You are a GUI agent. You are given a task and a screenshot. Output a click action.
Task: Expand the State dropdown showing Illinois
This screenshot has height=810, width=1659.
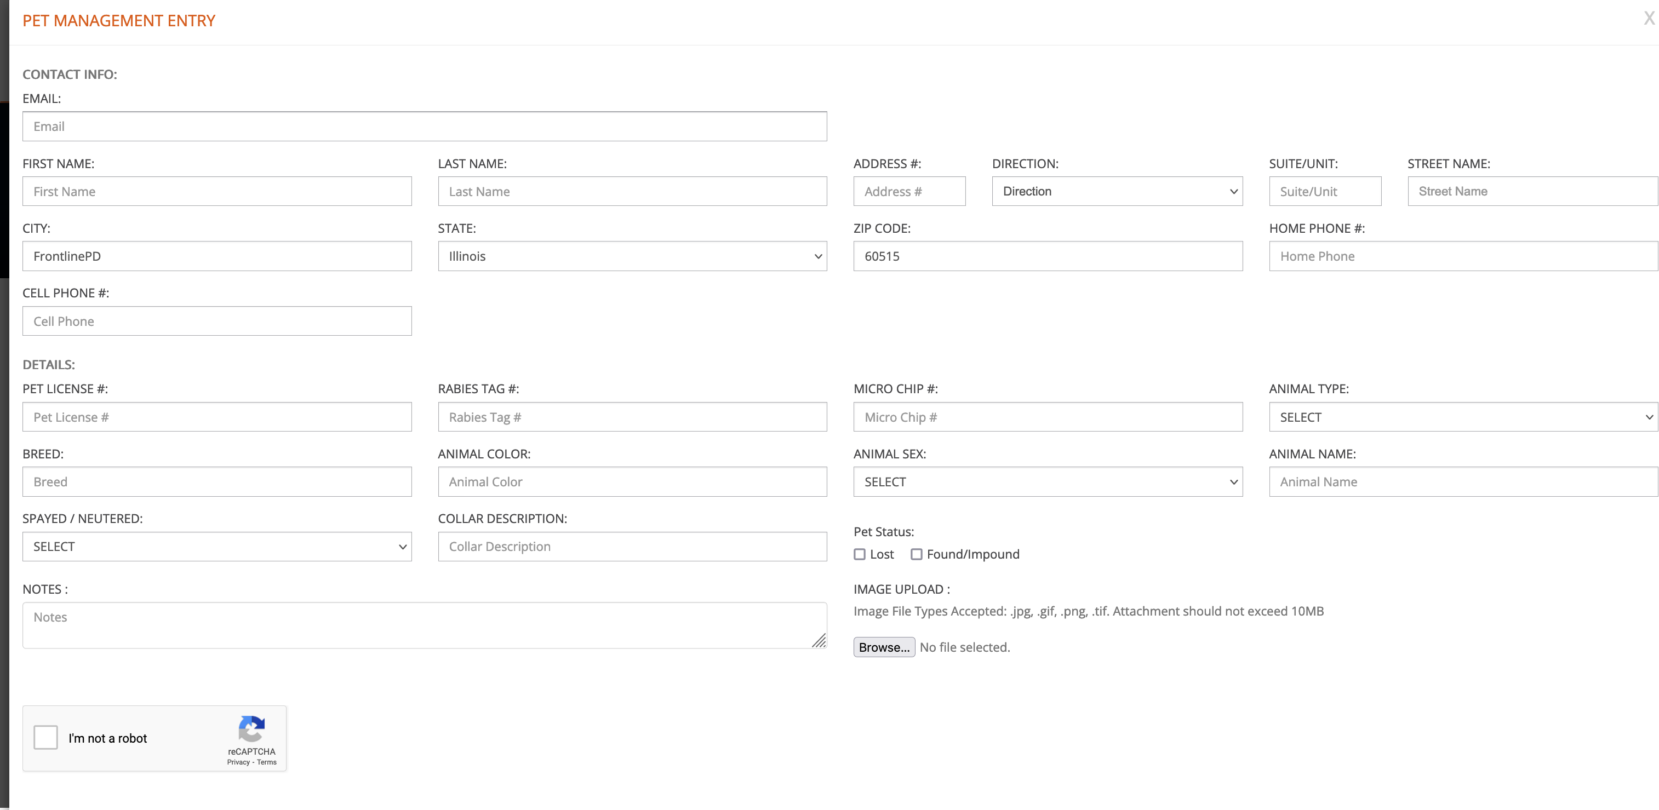632,256
